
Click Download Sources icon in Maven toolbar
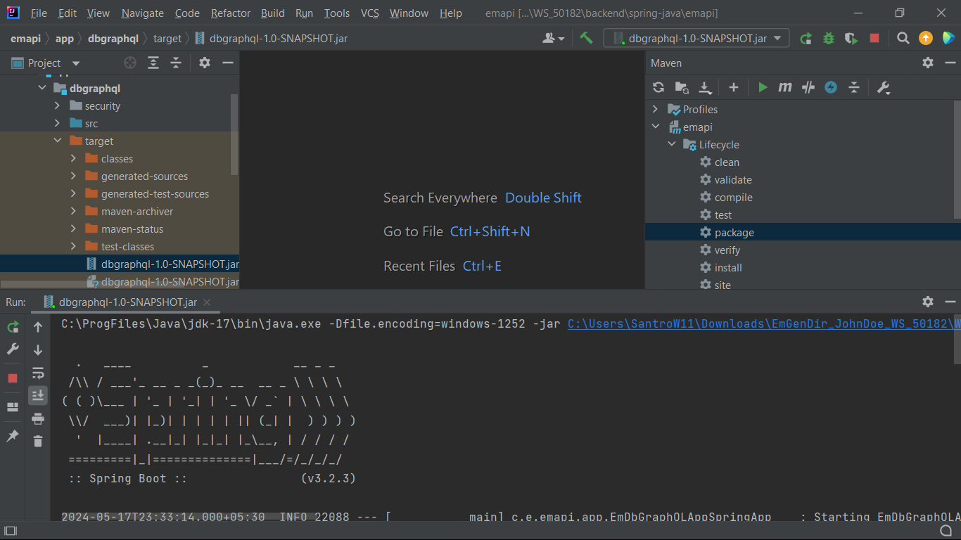click(705, 87)
